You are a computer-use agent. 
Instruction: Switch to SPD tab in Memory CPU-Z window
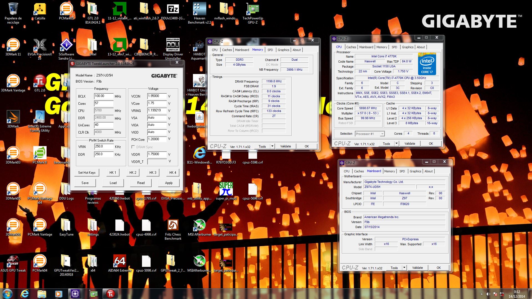[x=270, y=50]
